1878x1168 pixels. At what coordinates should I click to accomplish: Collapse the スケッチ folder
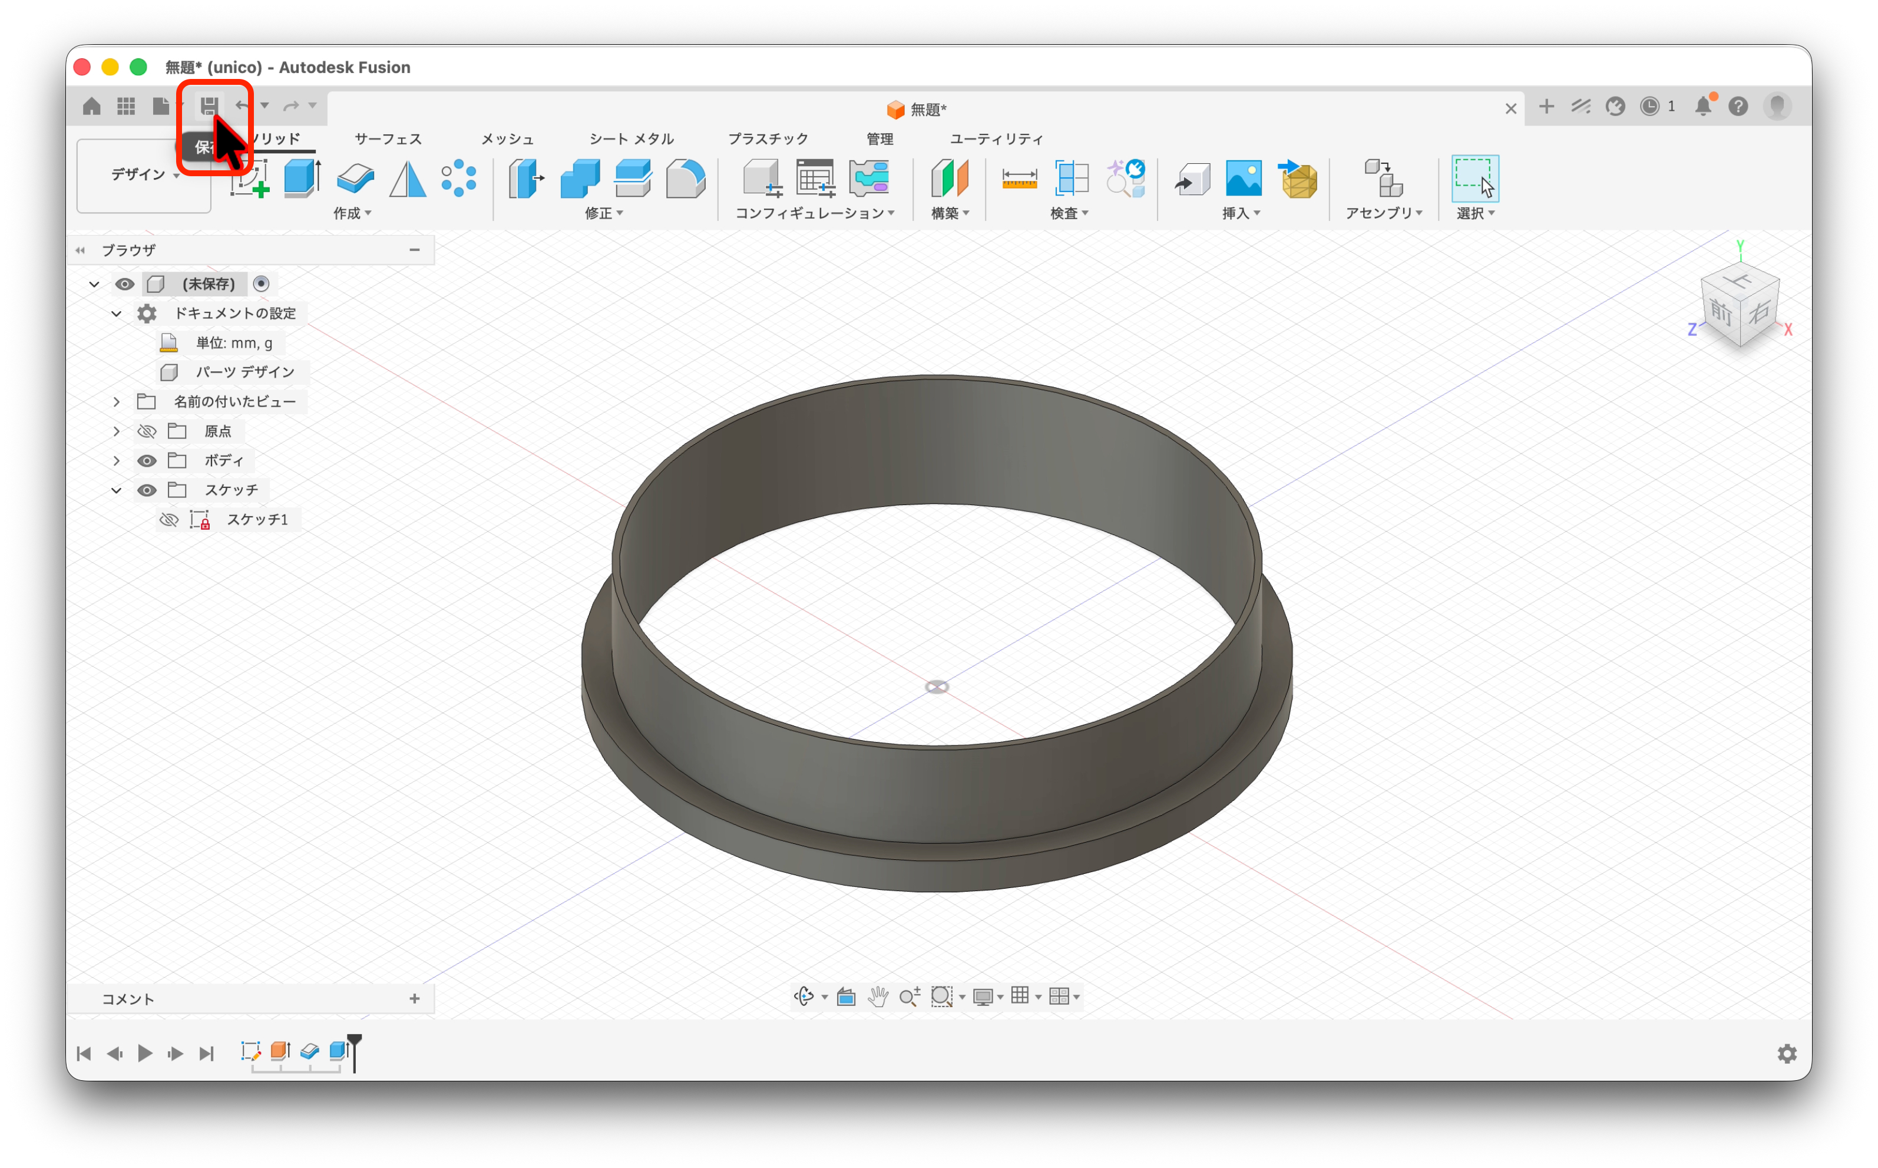point(117,490)
